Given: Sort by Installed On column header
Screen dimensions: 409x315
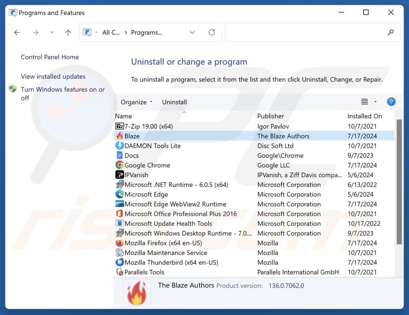Looking at the screenshot, I should 364,116.
